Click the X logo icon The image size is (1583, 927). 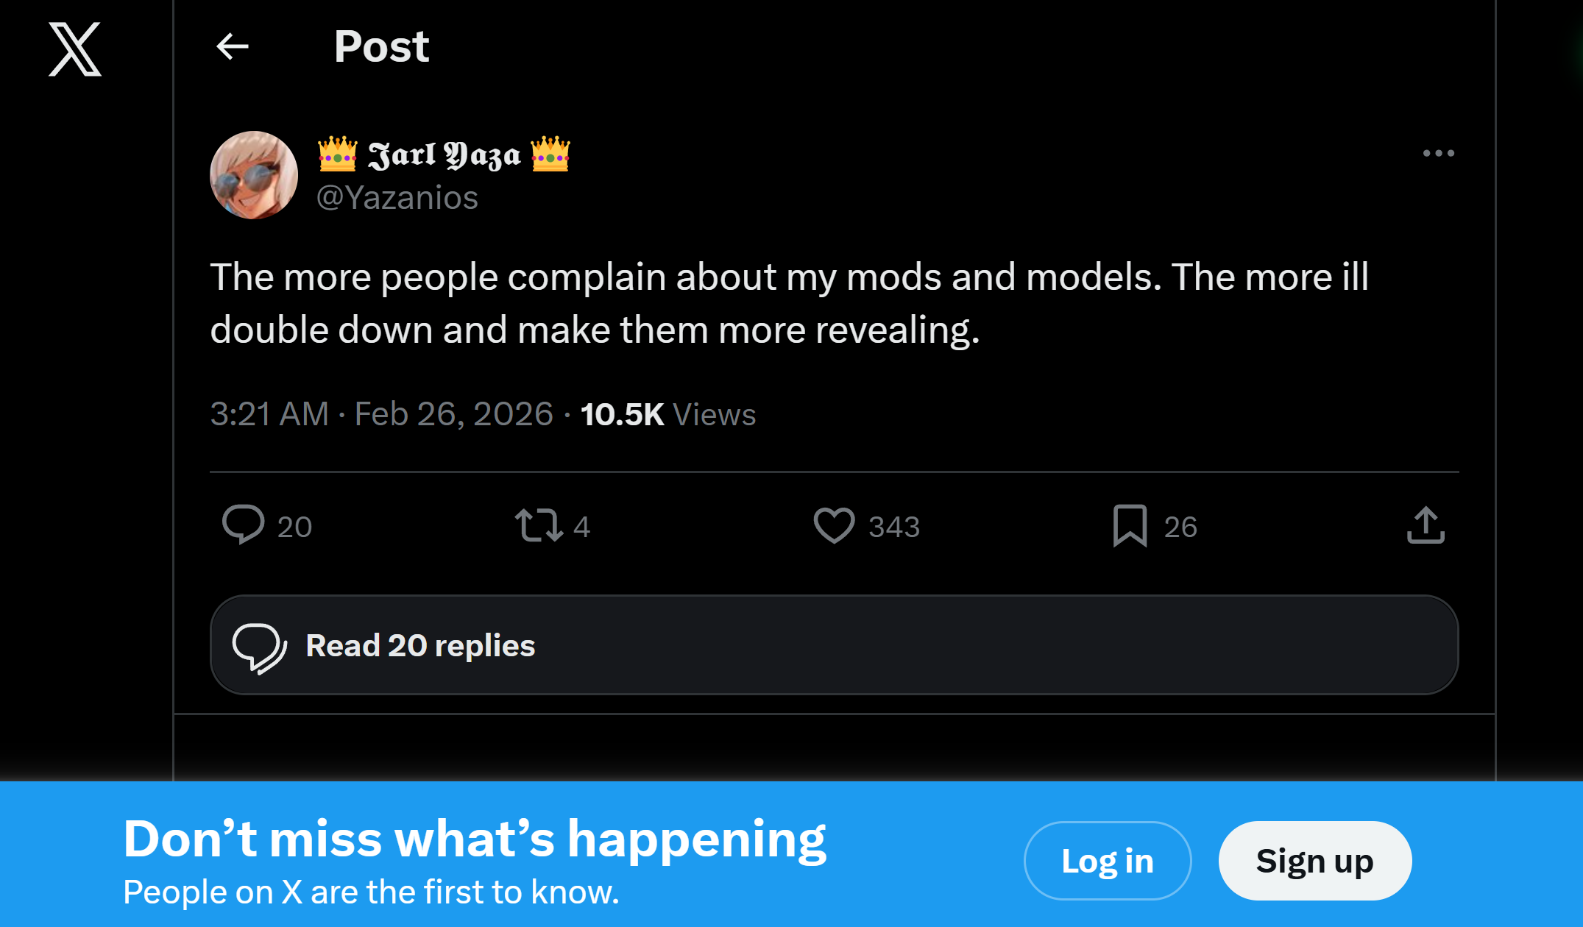pos(75,49)
